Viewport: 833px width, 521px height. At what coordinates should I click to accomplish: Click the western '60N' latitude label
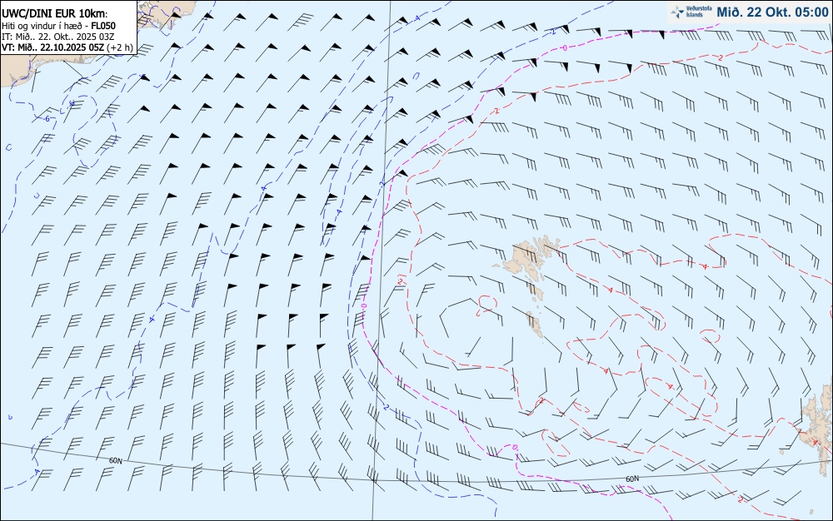[x=115, y=460]
